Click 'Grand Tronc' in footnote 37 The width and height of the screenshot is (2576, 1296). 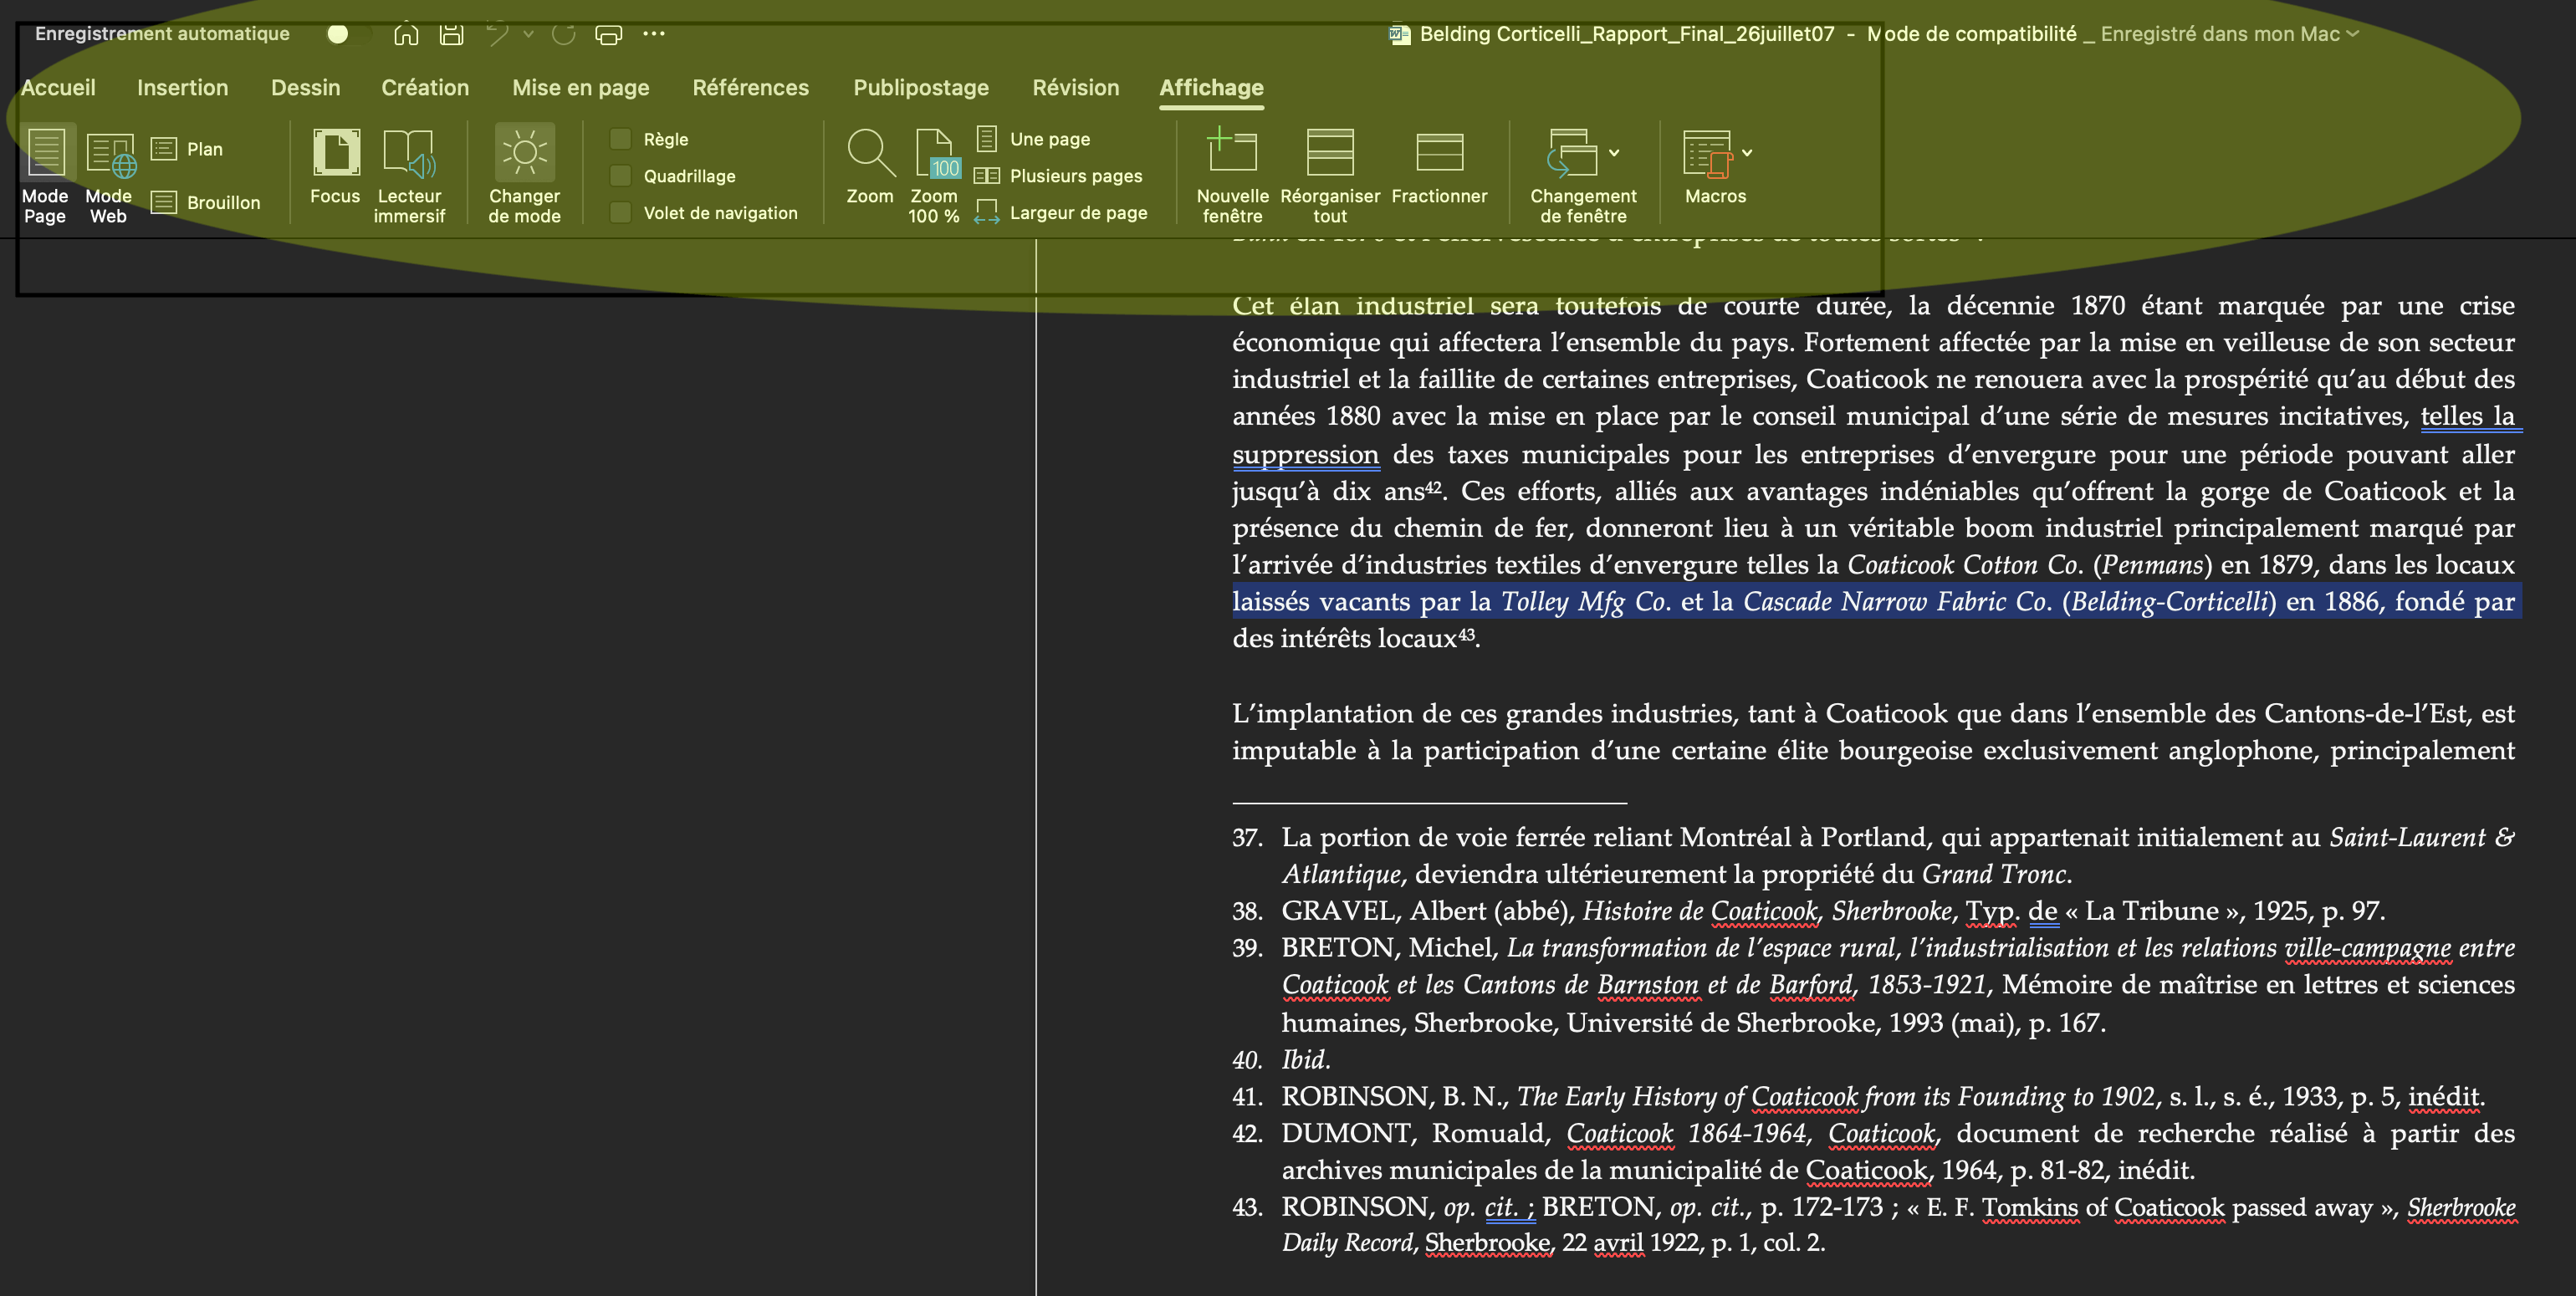pos(1993,874)
